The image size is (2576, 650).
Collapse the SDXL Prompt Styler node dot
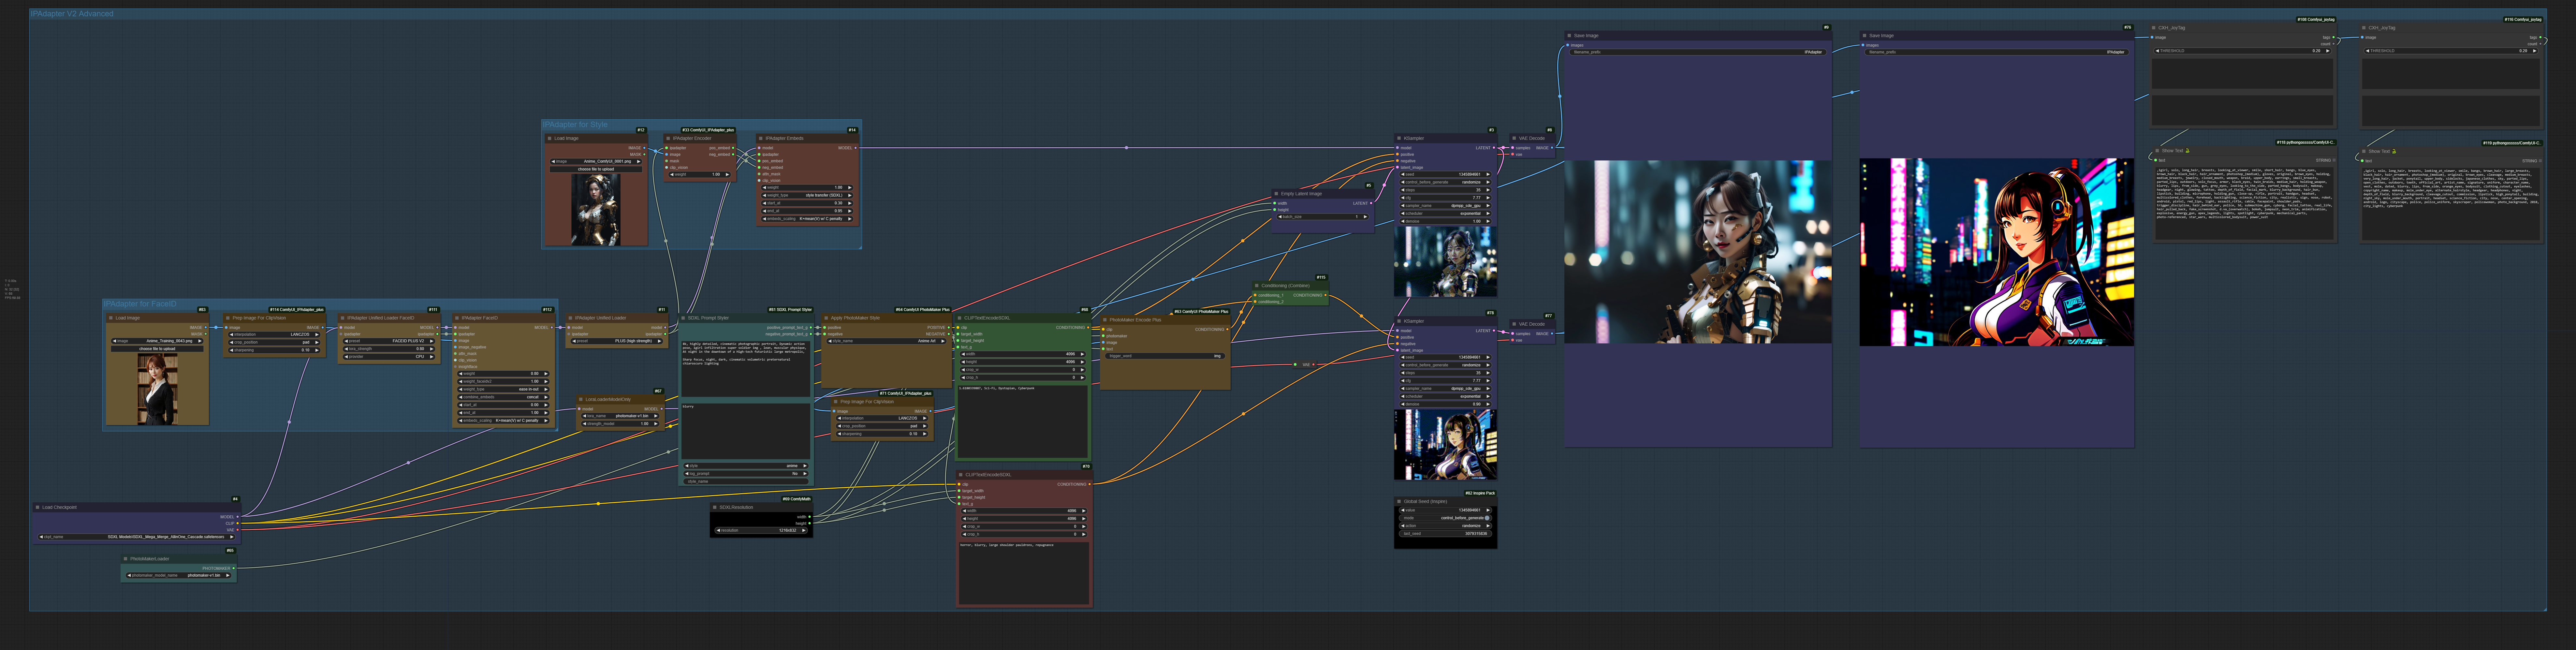(x=683, y=318)
